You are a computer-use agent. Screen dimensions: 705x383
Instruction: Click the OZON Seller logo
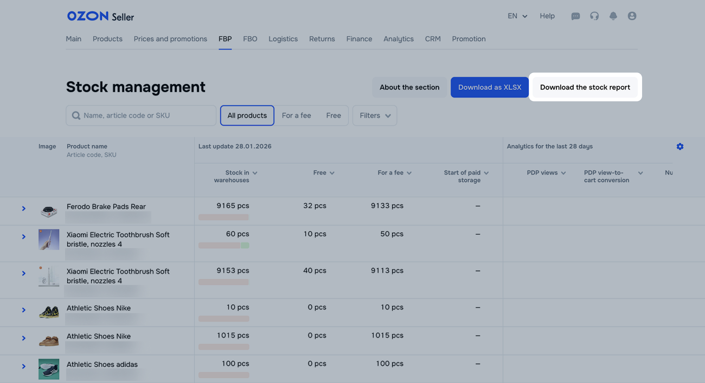coord(100,17)
